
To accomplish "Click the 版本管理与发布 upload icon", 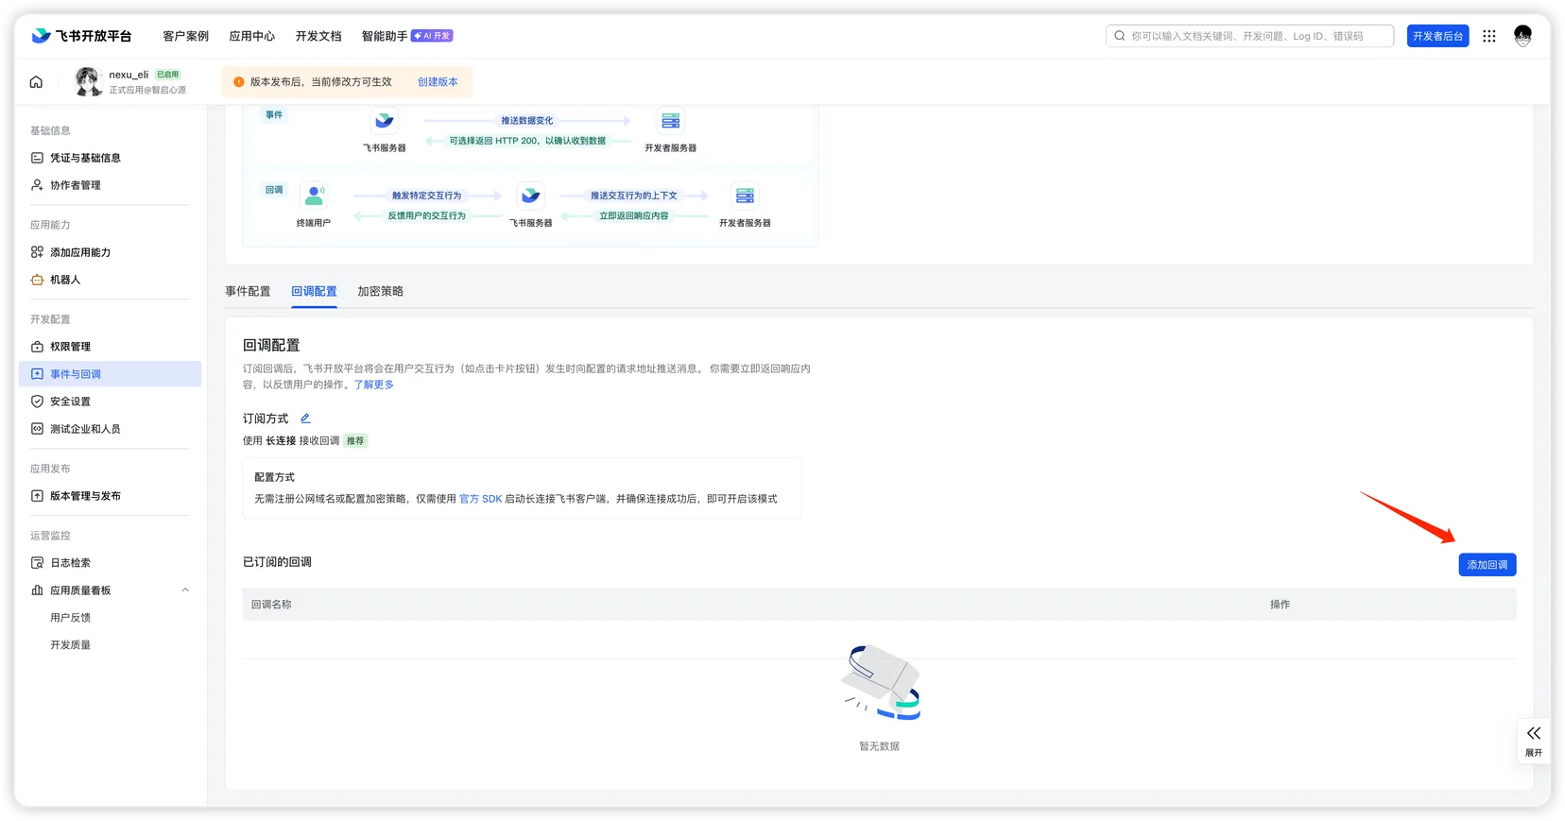I will (37, 496).
